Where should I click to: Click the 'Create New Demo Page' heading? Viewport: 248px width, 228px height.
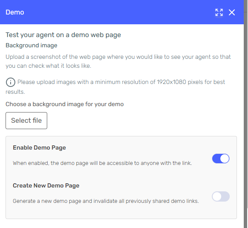tap(46, 185)
